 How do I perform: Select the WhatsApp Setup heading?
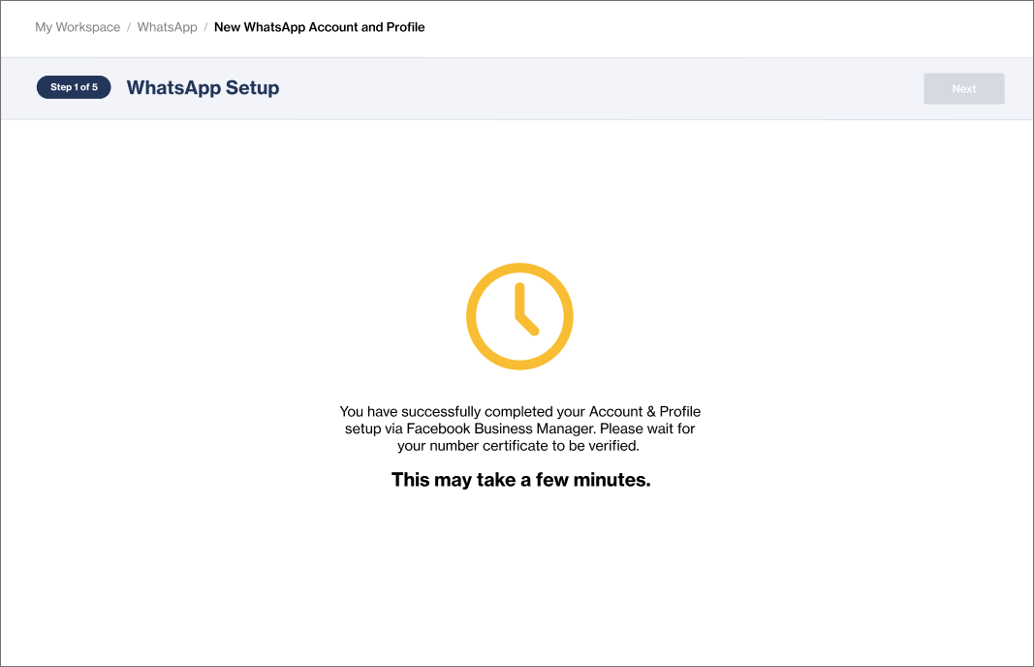(203, 87)
